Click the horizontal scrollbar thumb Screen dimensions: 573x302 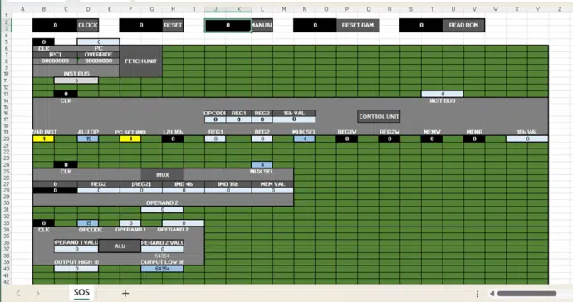click(x=526, y=293)
